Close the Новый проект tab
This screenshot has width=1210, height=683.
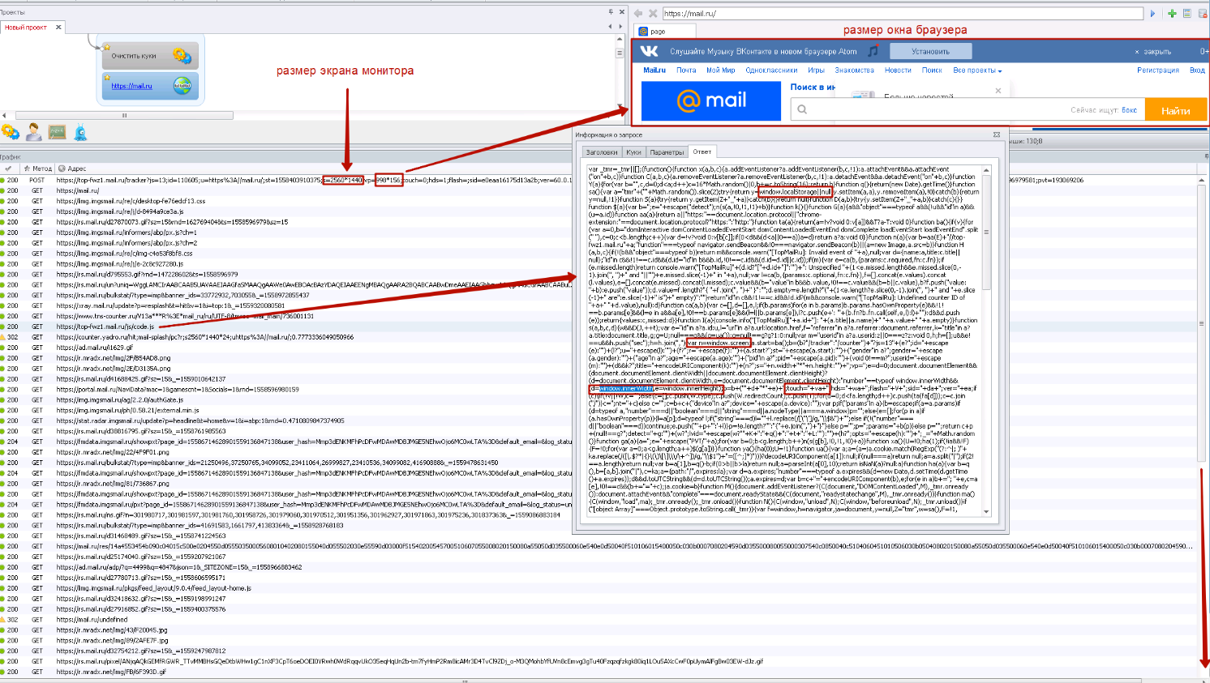pyautogui.click(x=58, y=27)
